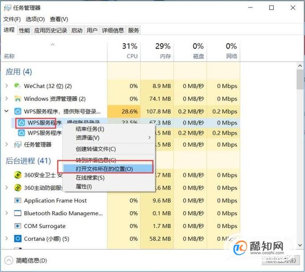Switch to 简略信息 view via arrow button
Viewport: 305px width, 272px height.
click(8, 260)
